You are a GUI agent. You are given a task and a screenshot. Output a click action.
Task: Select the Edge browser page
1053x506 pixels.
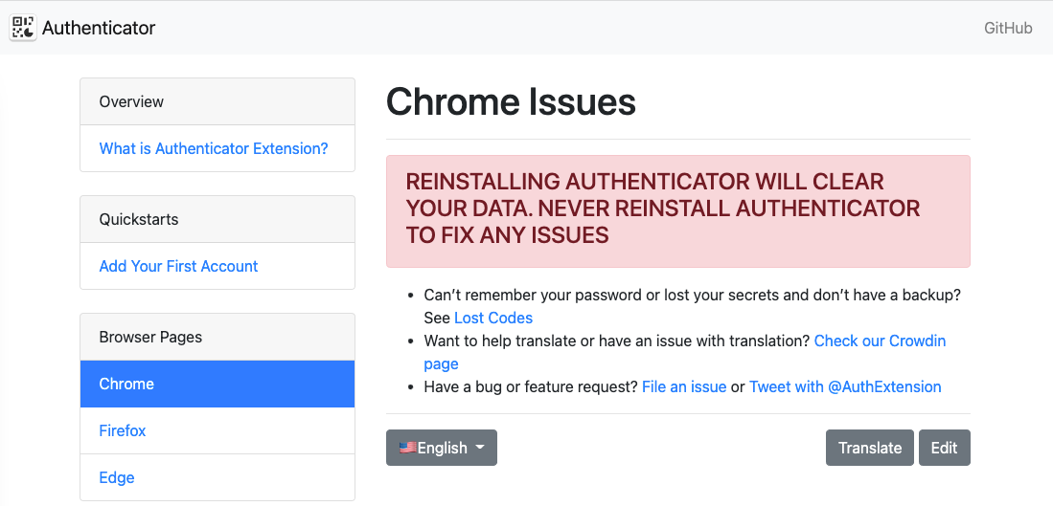(x=217, y=477)
